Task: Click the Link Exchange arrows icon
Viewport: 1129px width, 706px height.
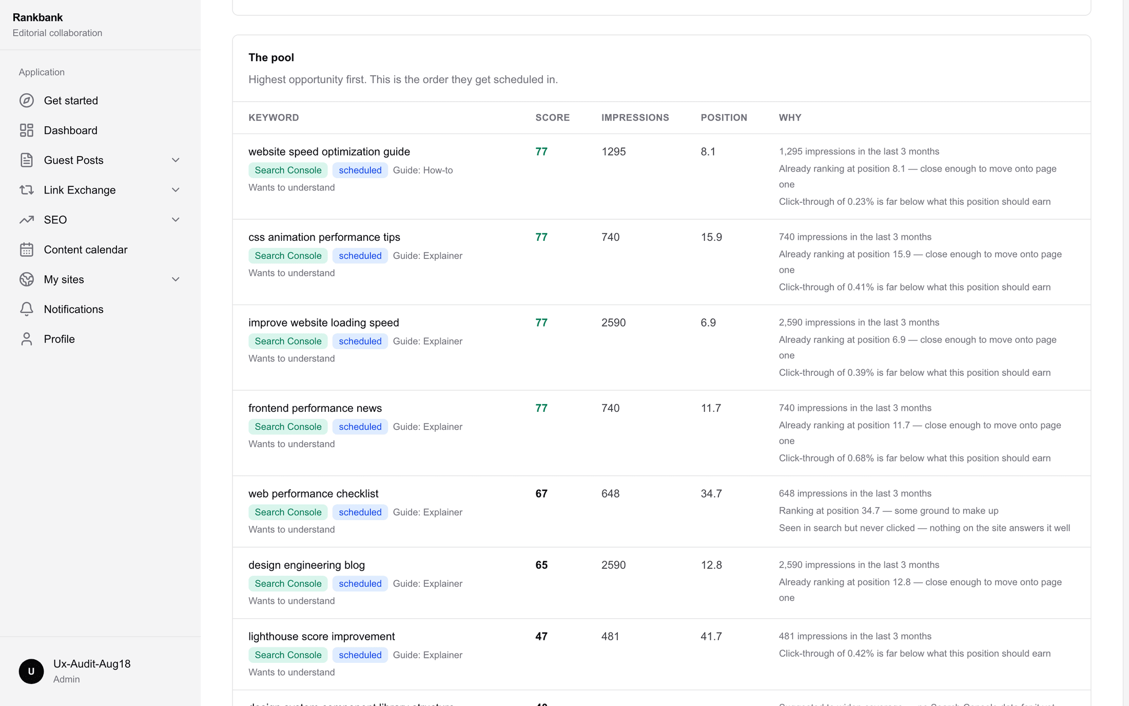Action: tap(27, 190)
